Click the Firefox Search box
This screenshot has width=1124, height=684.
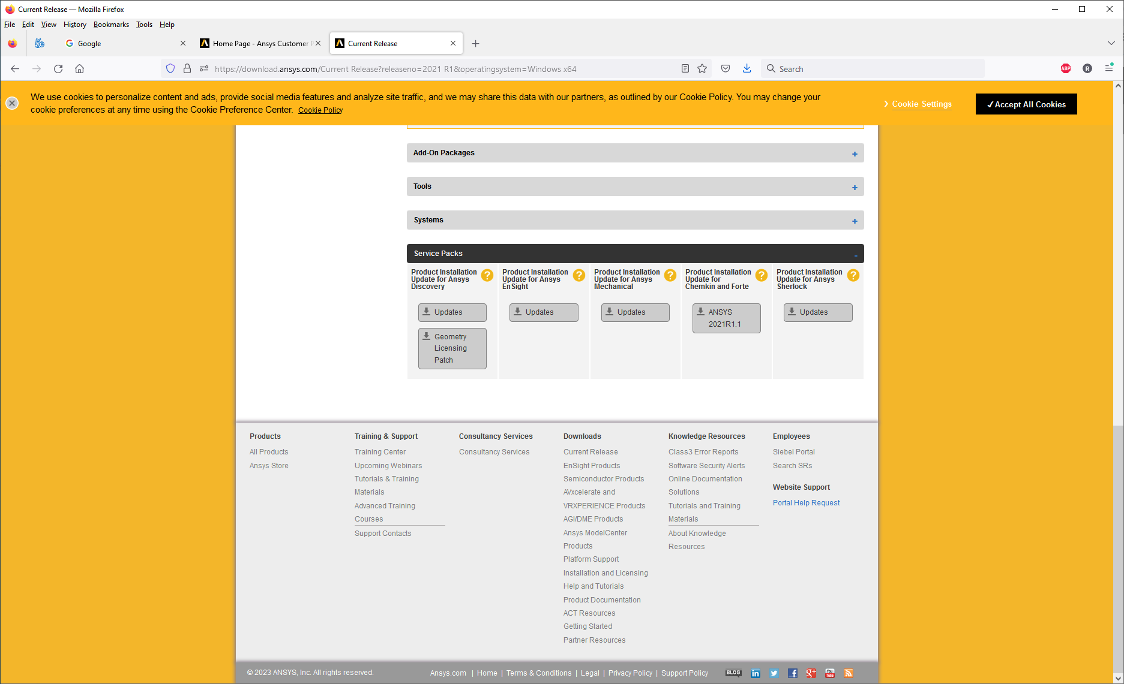tap(873, 69)
